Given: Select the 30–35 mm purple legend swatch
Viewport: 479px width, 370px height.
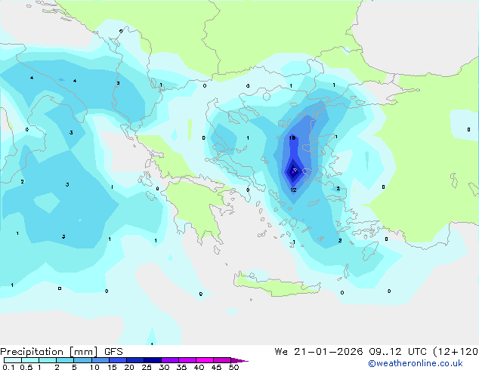Looking at the screenshot, I should point(170,360).
